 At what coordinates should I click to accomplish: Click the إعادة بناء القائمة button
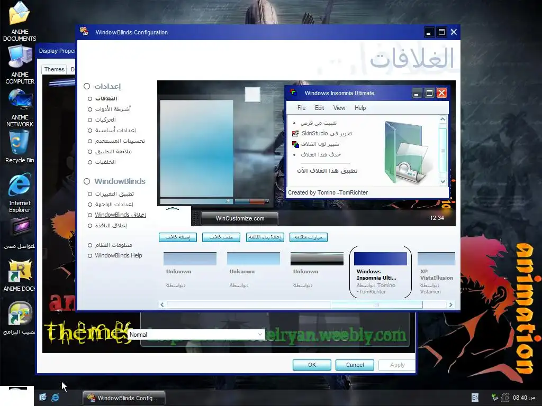pos(265,237)
